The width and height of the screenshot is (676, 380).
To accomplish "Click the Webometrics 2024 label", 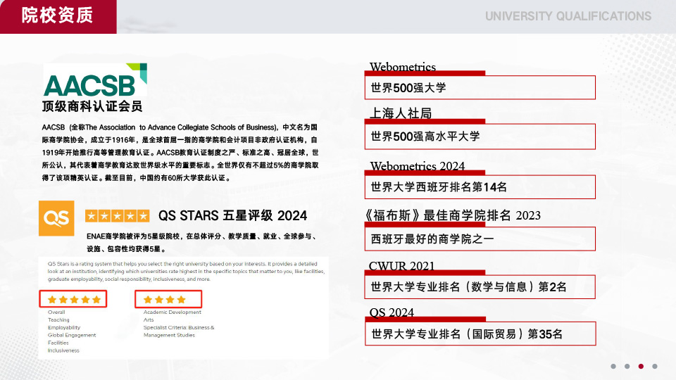I will tap(417, 167).
